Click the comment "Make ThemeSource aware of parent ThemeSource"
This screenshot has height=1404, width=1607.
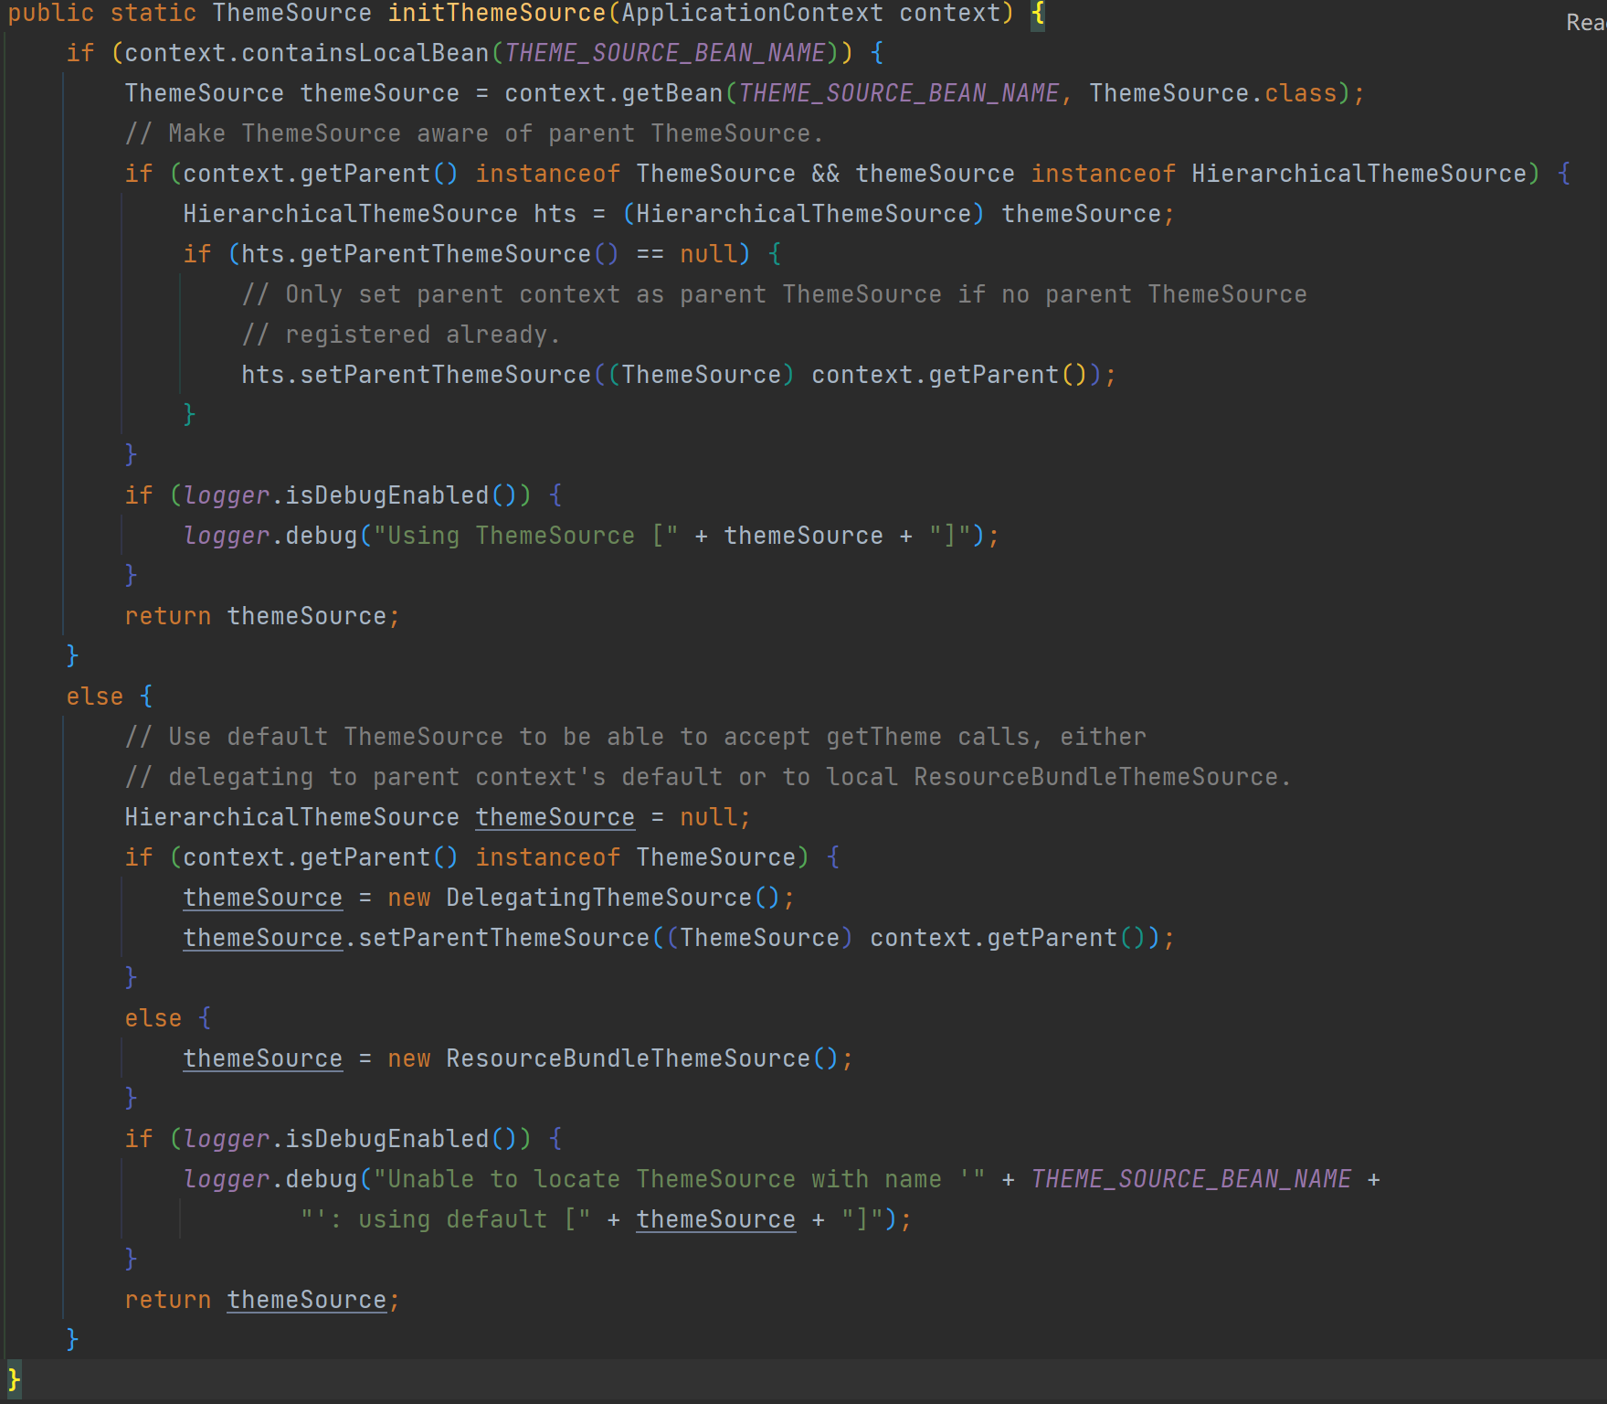click(475, 133)
